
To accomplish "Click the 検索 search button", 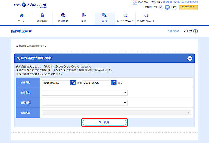I will (x=104, y=122).
